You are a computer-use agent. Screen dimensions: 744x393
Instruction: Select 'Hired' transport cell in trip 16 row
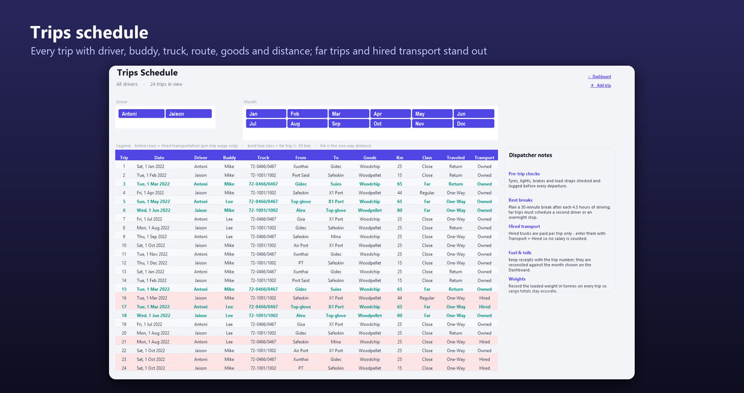(484, 298)
